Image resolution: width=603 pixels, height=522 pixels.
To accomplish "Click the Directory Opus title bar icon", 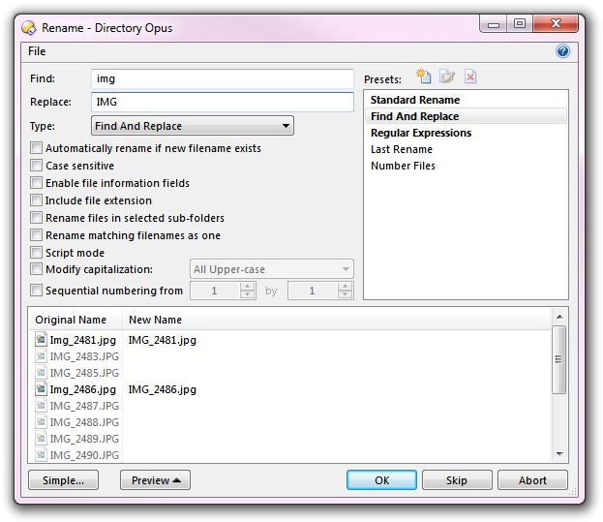I will (29, 27).
